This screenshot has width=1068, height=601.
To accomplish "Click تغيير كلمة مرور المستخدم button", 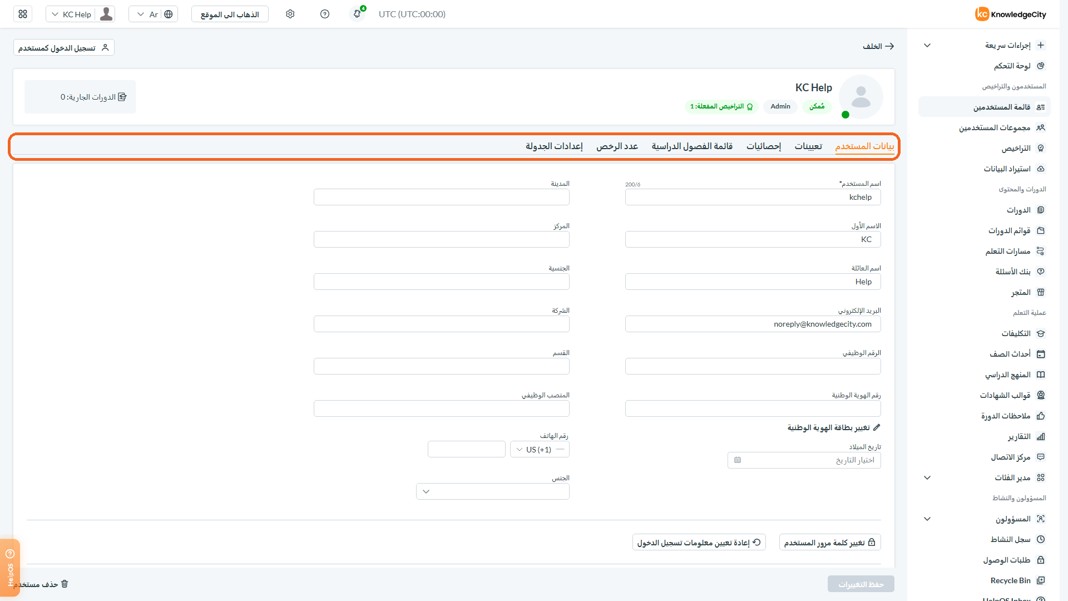I will pos(830,542).
